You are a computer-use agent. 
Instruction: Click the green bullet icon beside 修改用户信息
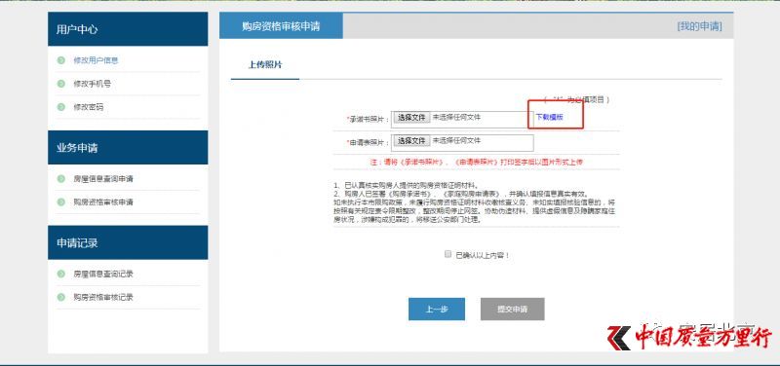(61, 60)
